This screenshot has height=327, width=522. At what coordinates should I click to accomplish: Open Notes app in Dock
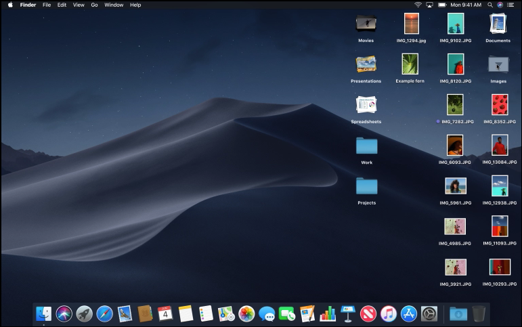[186, 313]
